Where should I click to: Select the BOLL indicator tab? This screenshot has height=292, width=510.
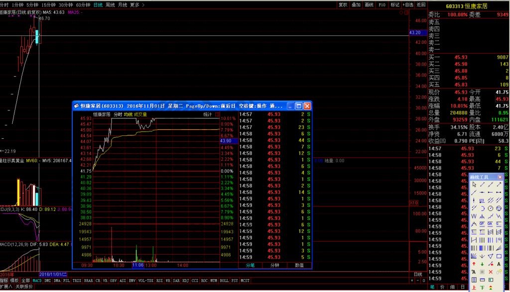click(x=224, y=281)
